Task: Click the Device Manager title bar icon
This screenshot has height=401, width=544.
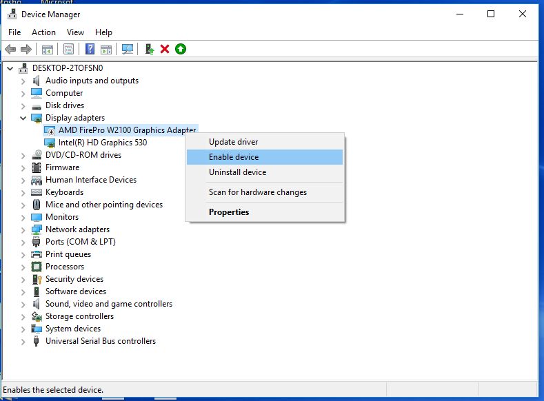Action: 12,14
